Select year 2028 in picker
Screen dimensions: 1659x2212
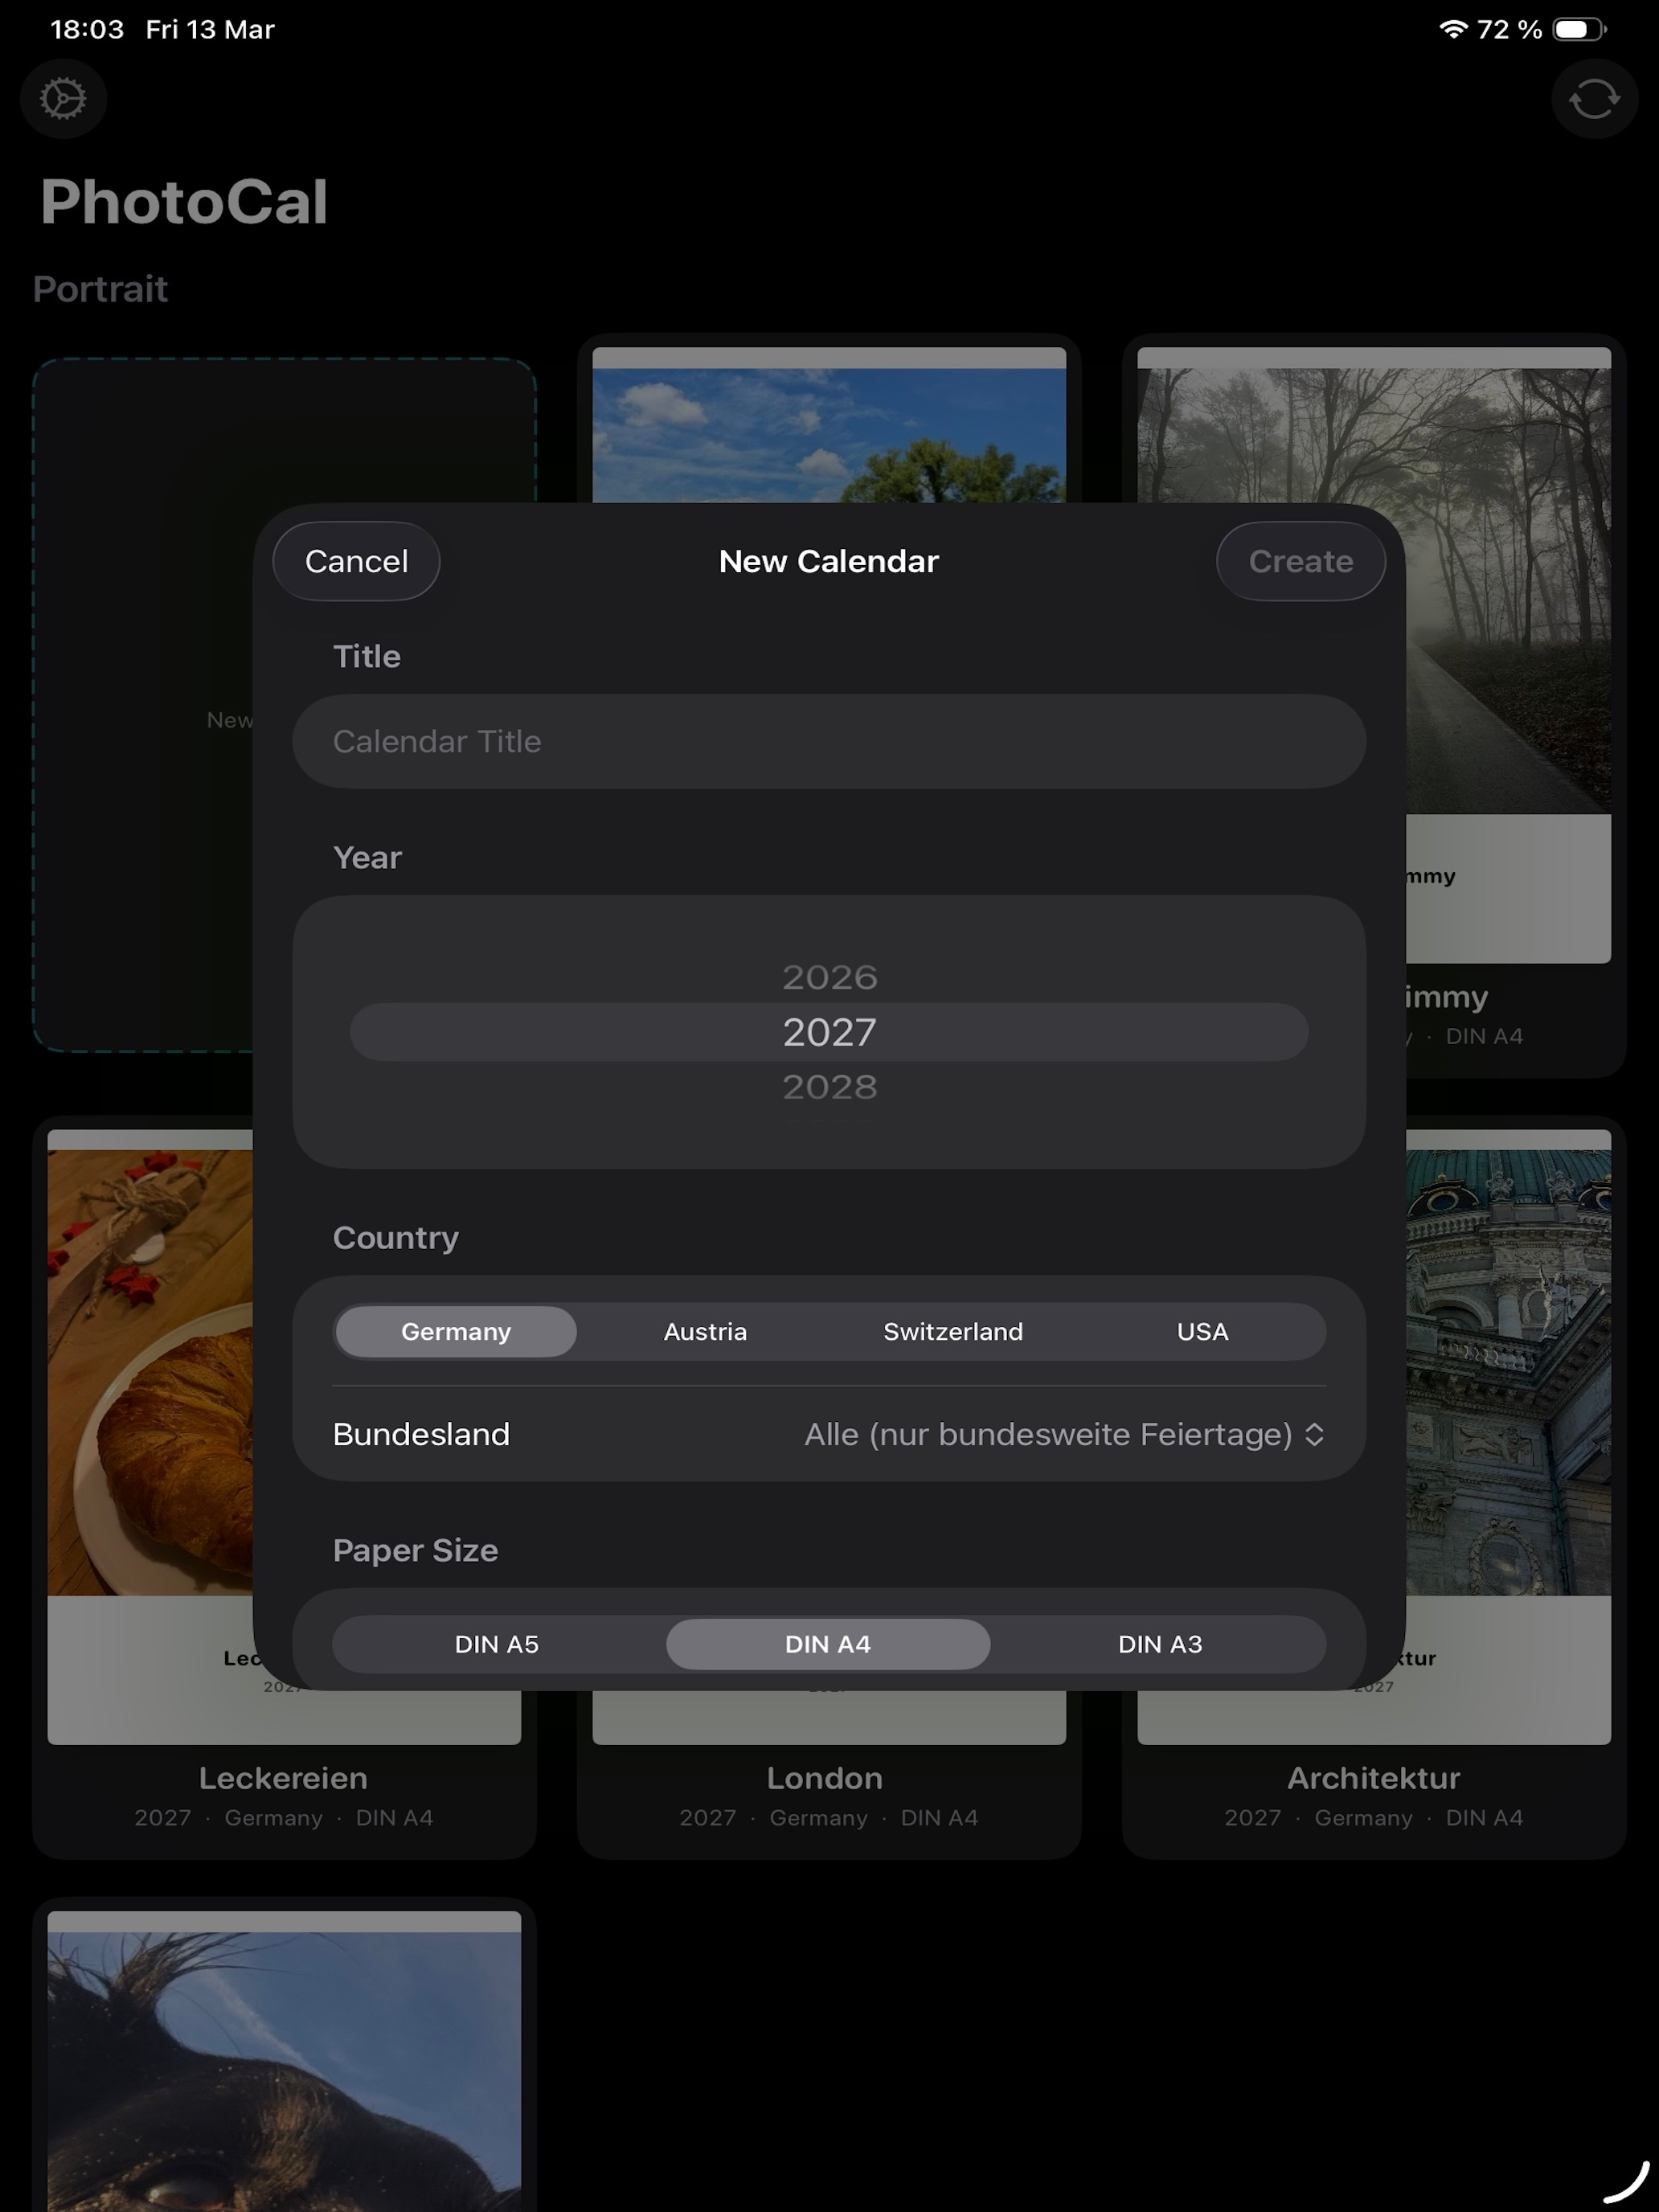pyautogui.click(x=829, y=1087)
